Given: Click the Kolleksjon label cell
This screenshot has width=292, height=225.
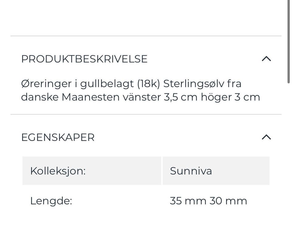Looking at the screenshot, I should click(x=58, y=171).
